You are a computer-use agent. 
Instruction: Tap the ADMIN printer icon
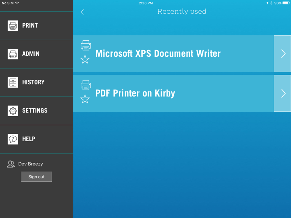pos(13,54)
